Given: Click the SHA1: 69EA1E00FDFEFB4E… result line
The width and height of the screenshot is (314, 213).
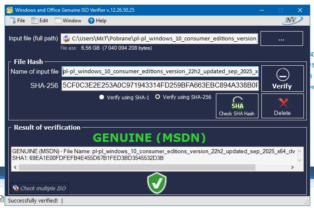Looking at the screenshot, I should [88, 158].
